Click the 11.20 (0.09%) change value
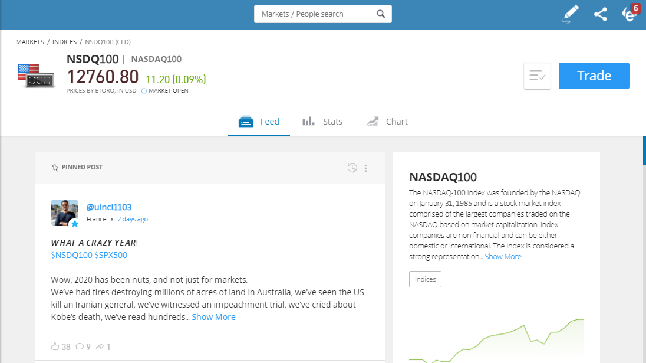Image resolution: width=646 pixels, height=363 pixels. (176, 79)
